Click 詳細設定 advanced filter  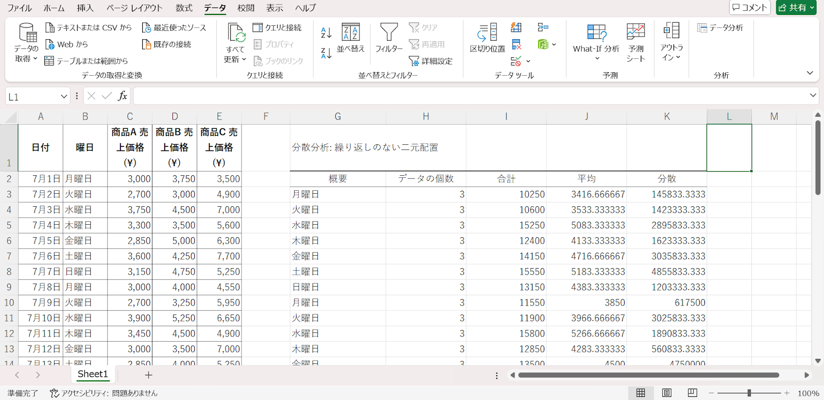pos(431,61)
